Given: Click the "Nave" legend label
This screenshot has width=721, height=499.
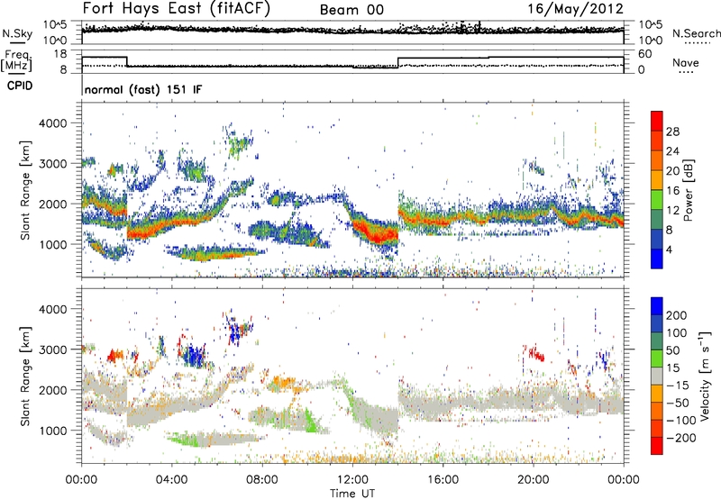Looking at the screenshot, I should tap(686, 62).
